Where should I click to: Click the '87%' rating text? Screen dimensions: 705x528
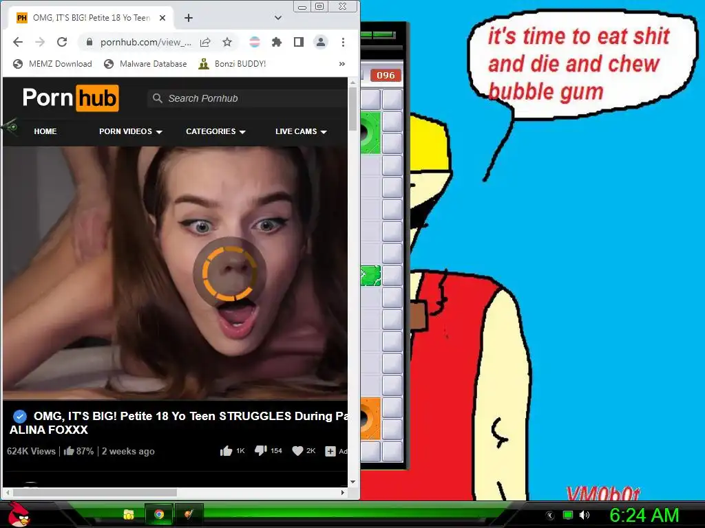[85, 451]
